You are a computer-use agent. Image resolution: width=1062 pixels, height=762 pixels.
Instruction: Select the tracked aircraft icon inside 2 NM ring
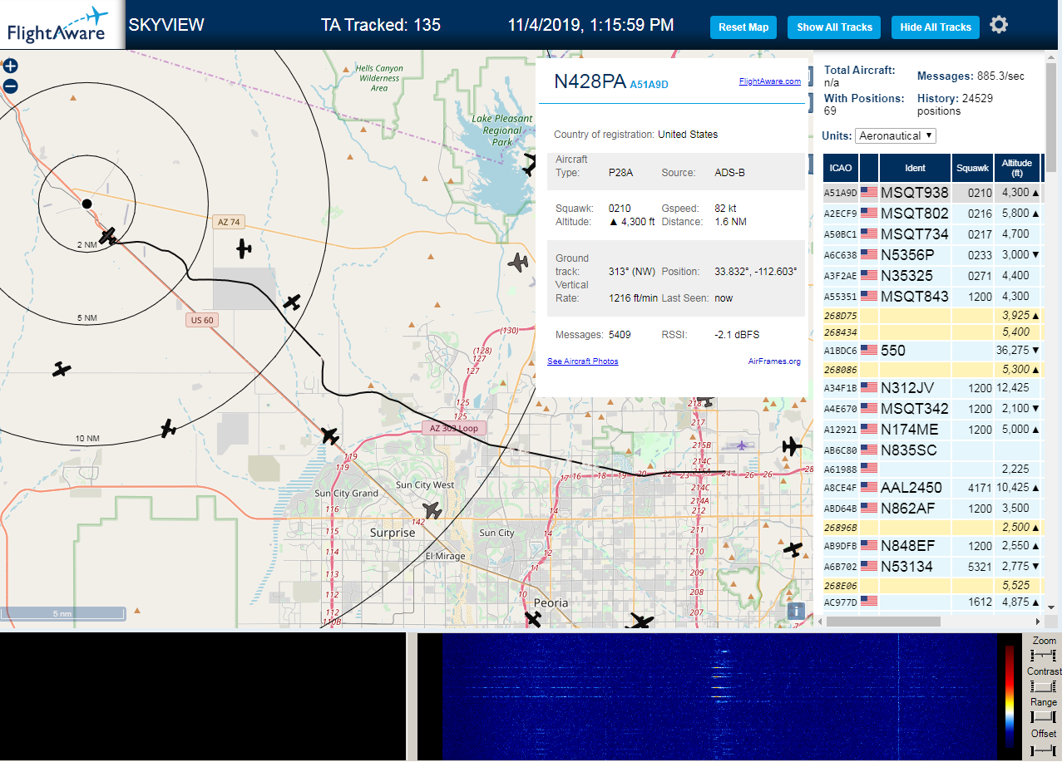coord(107,236)
